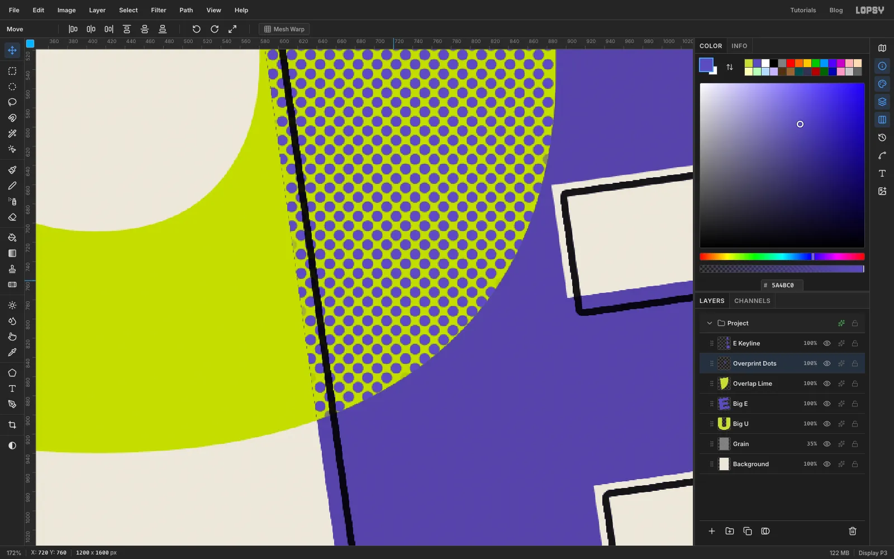Select the Eyedropper tool
This screenshot has width=894, height=559.
12,352
